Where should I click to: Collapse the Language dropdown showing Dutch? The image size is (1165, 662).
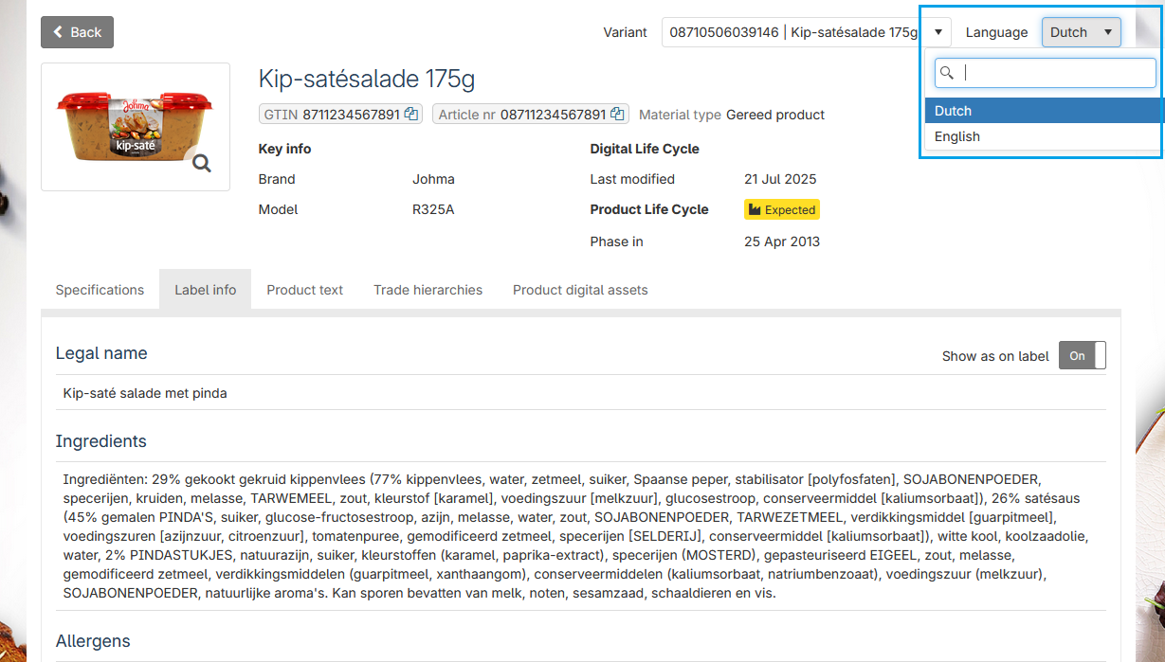point(1082,32)
